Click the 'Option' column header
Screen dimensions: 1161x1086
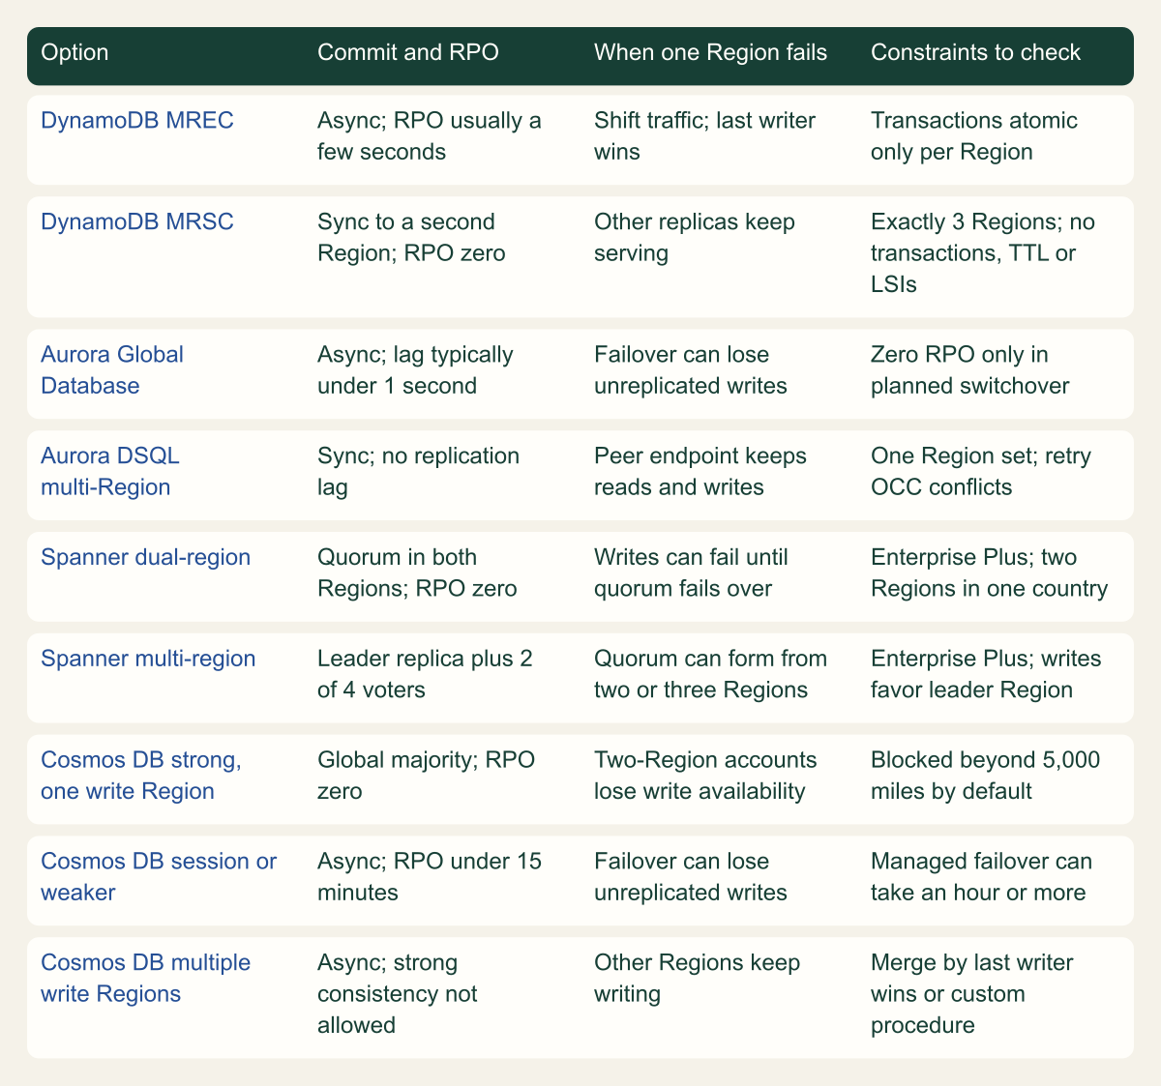(x=74, y=52)
